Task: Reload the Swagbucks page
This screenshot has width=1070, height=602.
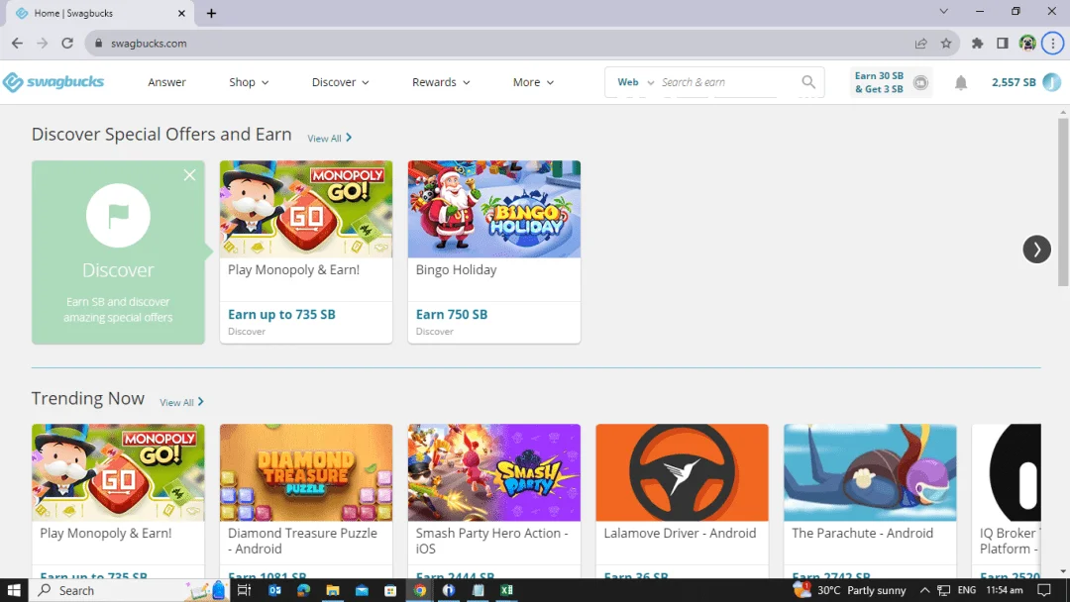Action: point(67,43)
